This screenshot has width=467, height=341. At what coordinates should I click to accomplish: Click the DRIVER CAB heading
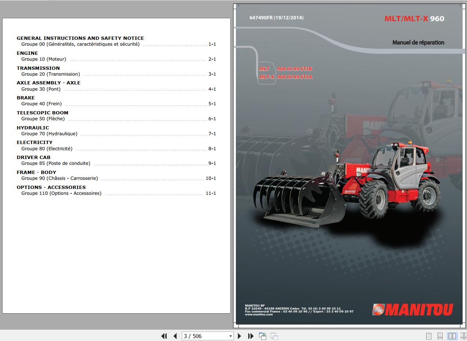click(x=34, y=157)
